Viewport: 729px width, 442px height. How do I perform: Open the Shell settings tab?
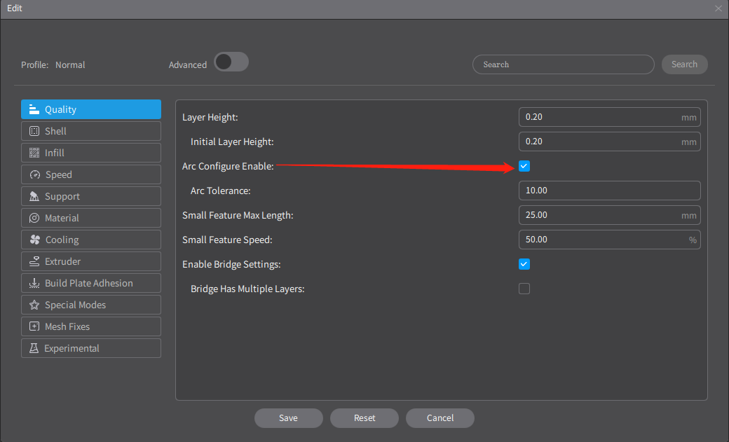click(91, 131)
